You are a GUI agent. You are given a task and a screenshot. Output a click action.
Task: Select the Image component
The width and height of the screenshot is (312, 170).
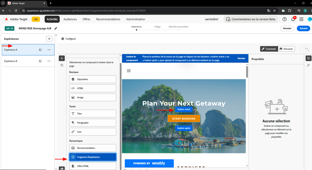pyautogui.click(x=93, y=97)
